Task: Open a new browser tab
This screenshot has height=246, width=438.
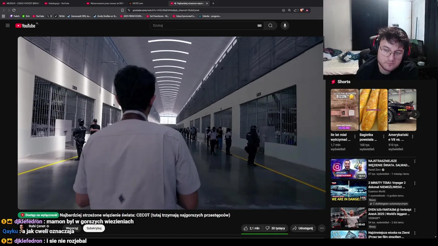Action: [x=213, y=3]
